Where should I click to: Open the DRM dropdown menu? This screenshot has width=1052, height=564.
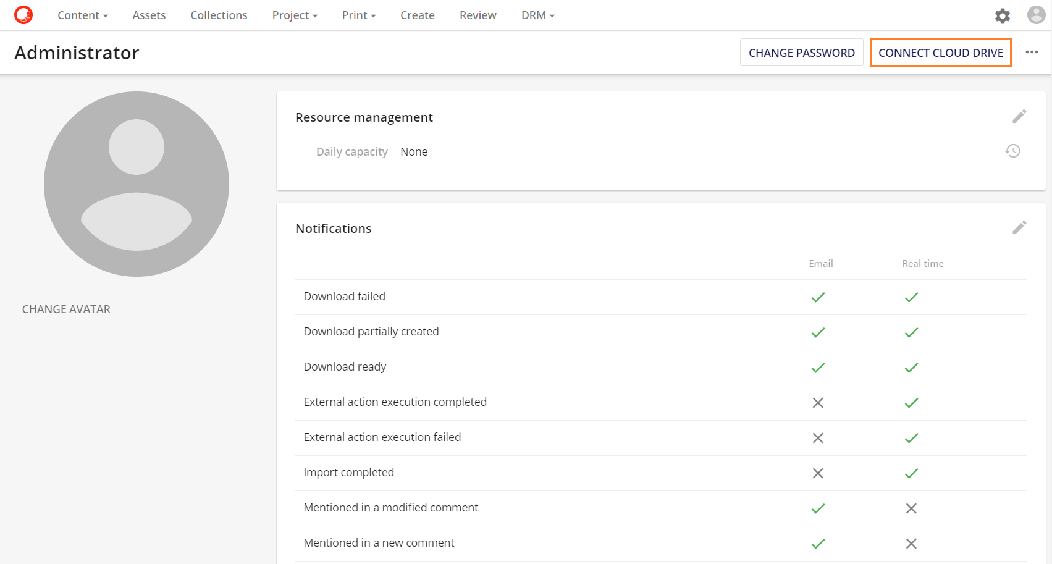coord(537,15)
